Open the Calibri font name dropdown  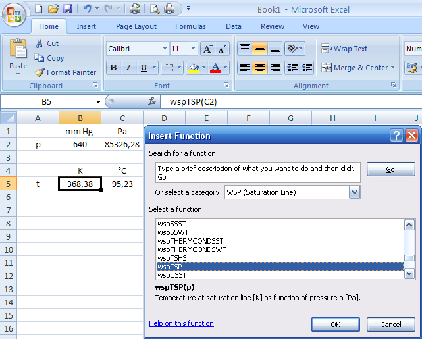click(165, 49)
